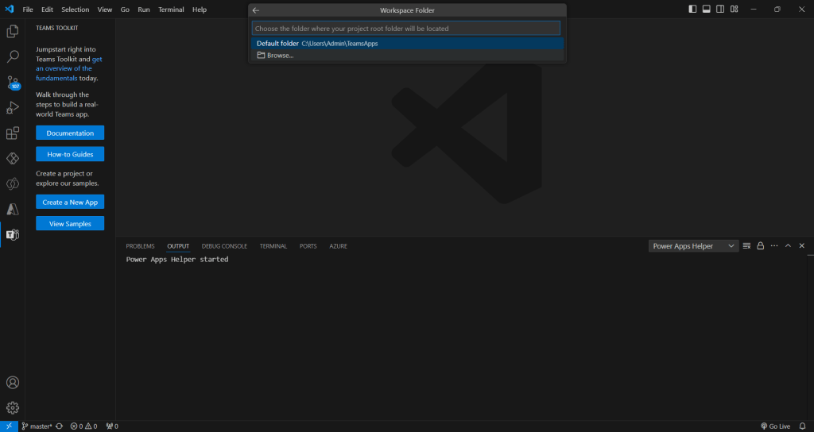Maximize panel size with chevron up
Viewport: 814px width, 432px height.
pos(788,246)
